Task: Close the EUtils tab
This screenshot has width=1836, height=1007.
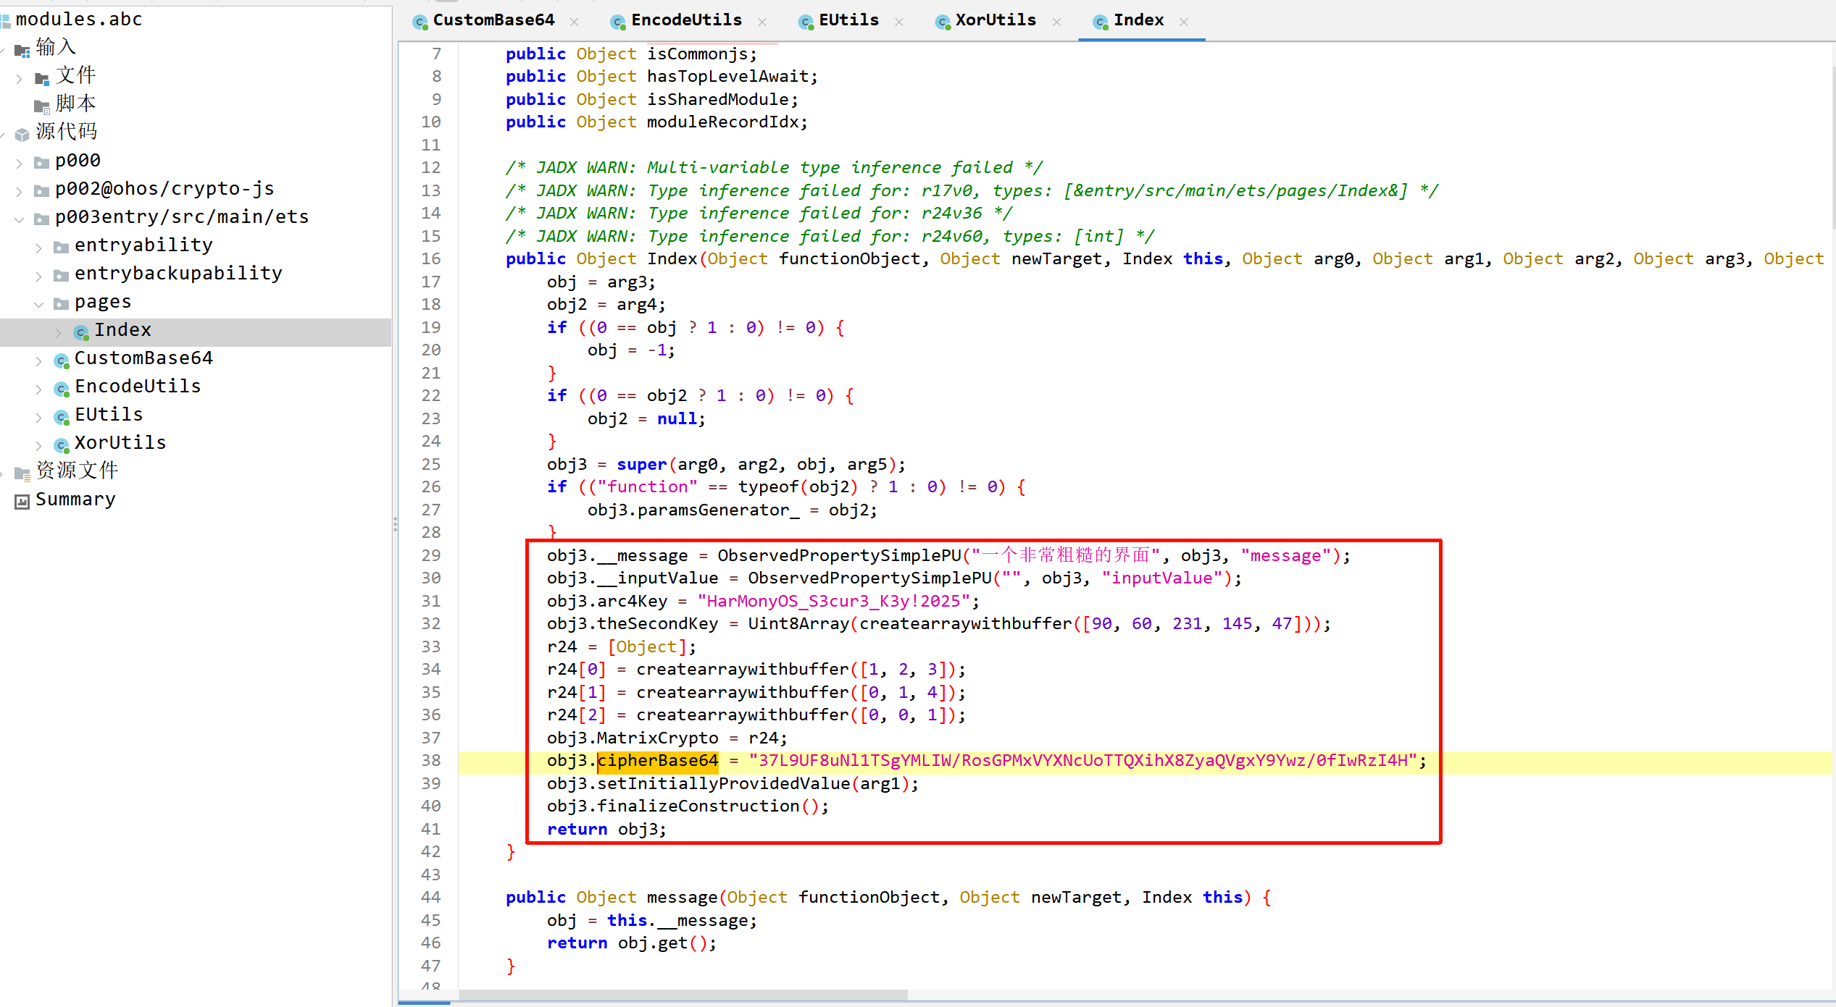Action: [898, 22]
